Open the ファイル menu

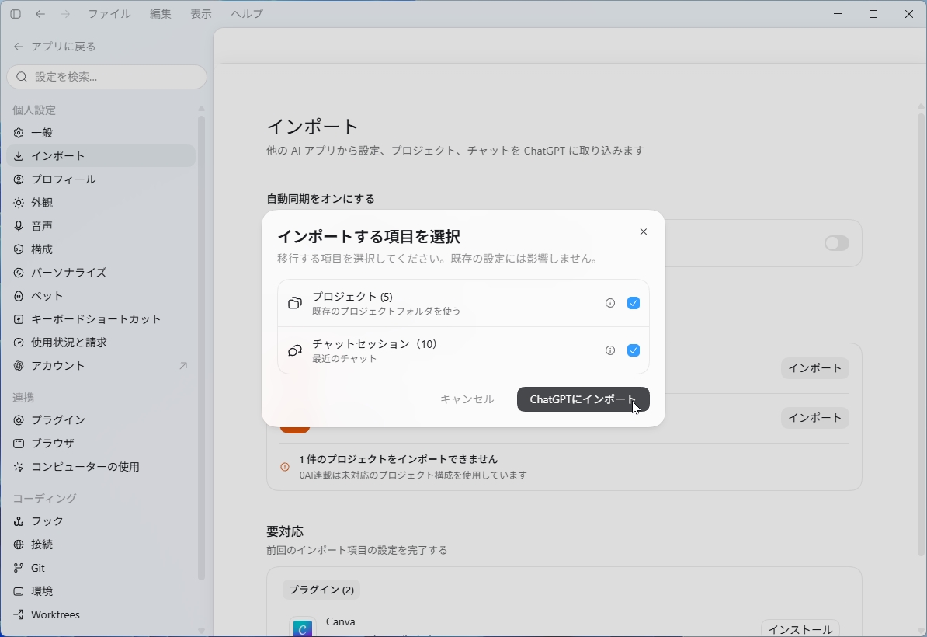click(x=109, y=14)
